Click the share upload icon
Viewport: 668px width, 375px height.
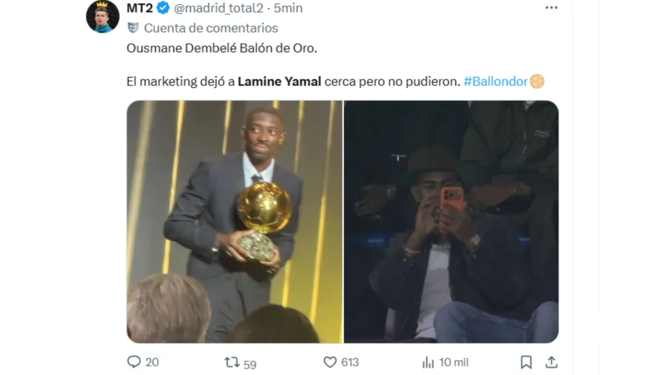(551, 362)
